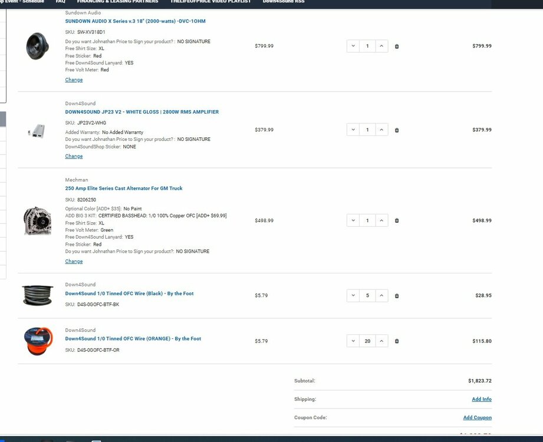543x442 pixels.
Task: Edit quantity field of Sundown subwoofer
Action: [x=367, y=46]
